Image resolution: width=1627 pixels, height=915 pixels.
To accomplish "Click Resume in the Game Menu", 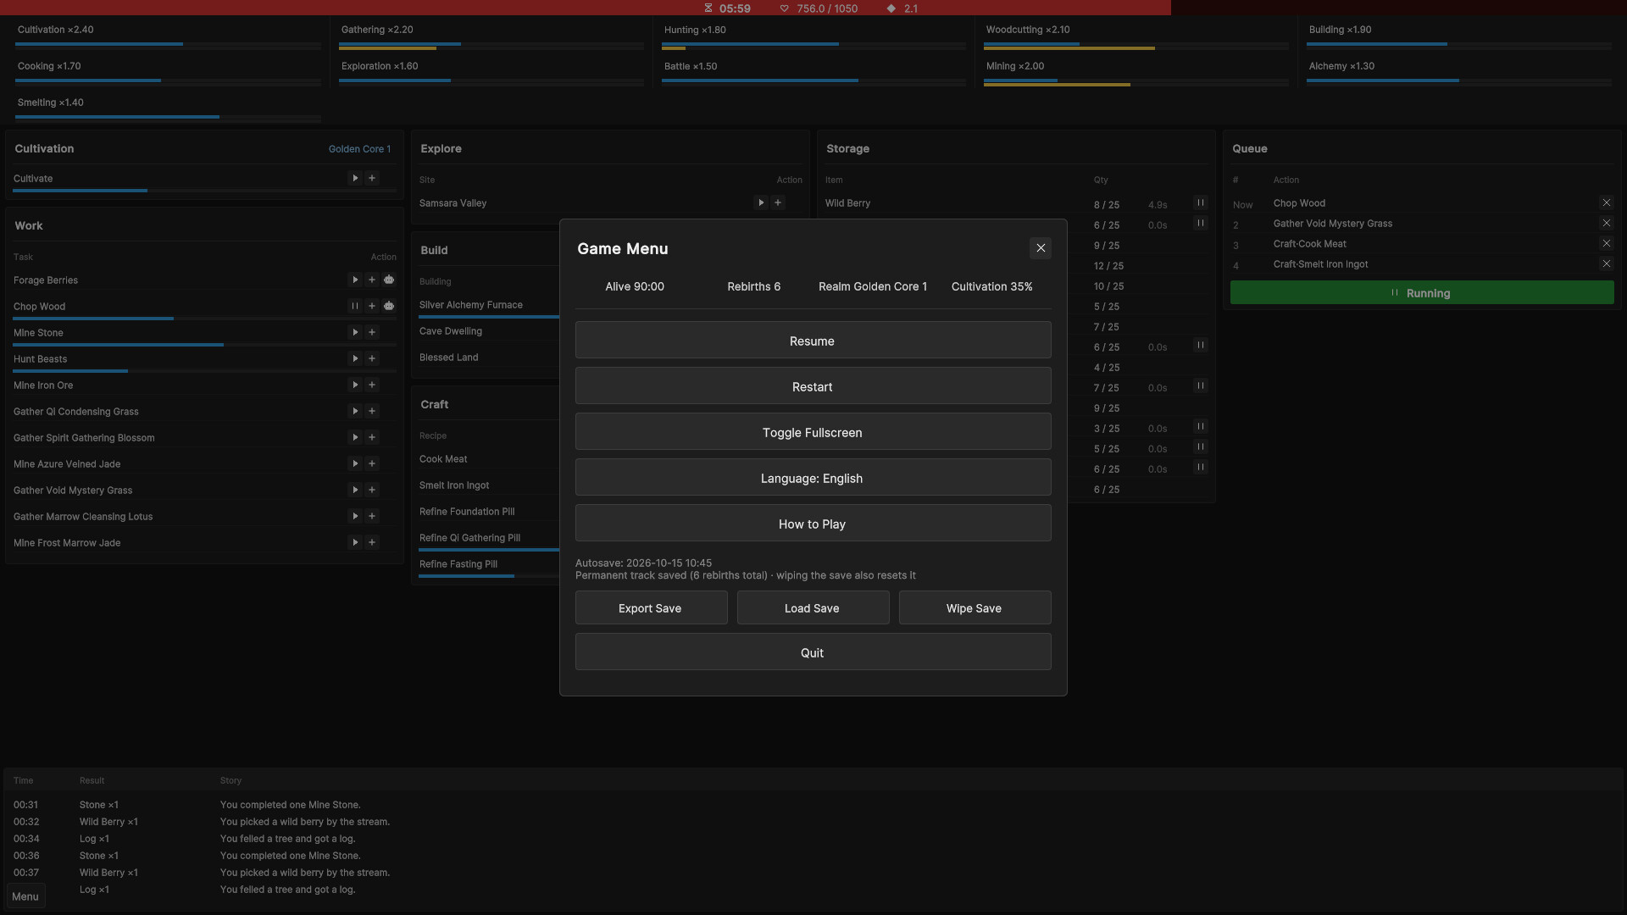I will [813, 340].
